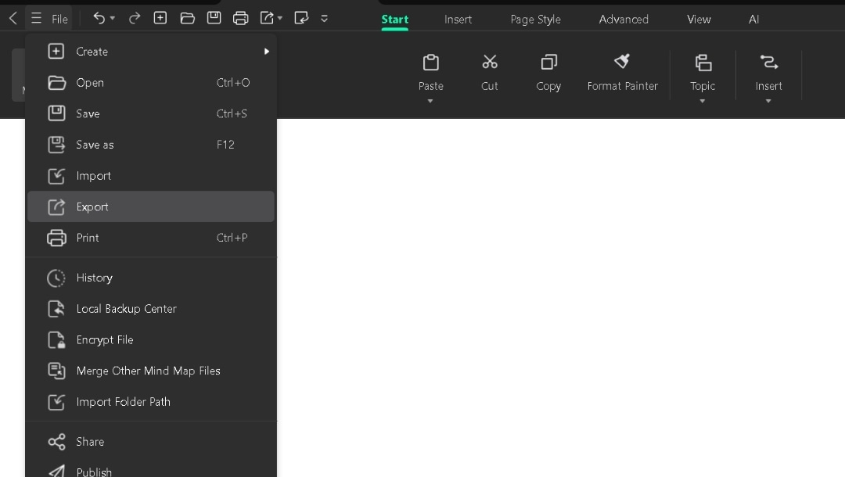
Task: Select Import Folder Path
Action: [x=151, y=402]
